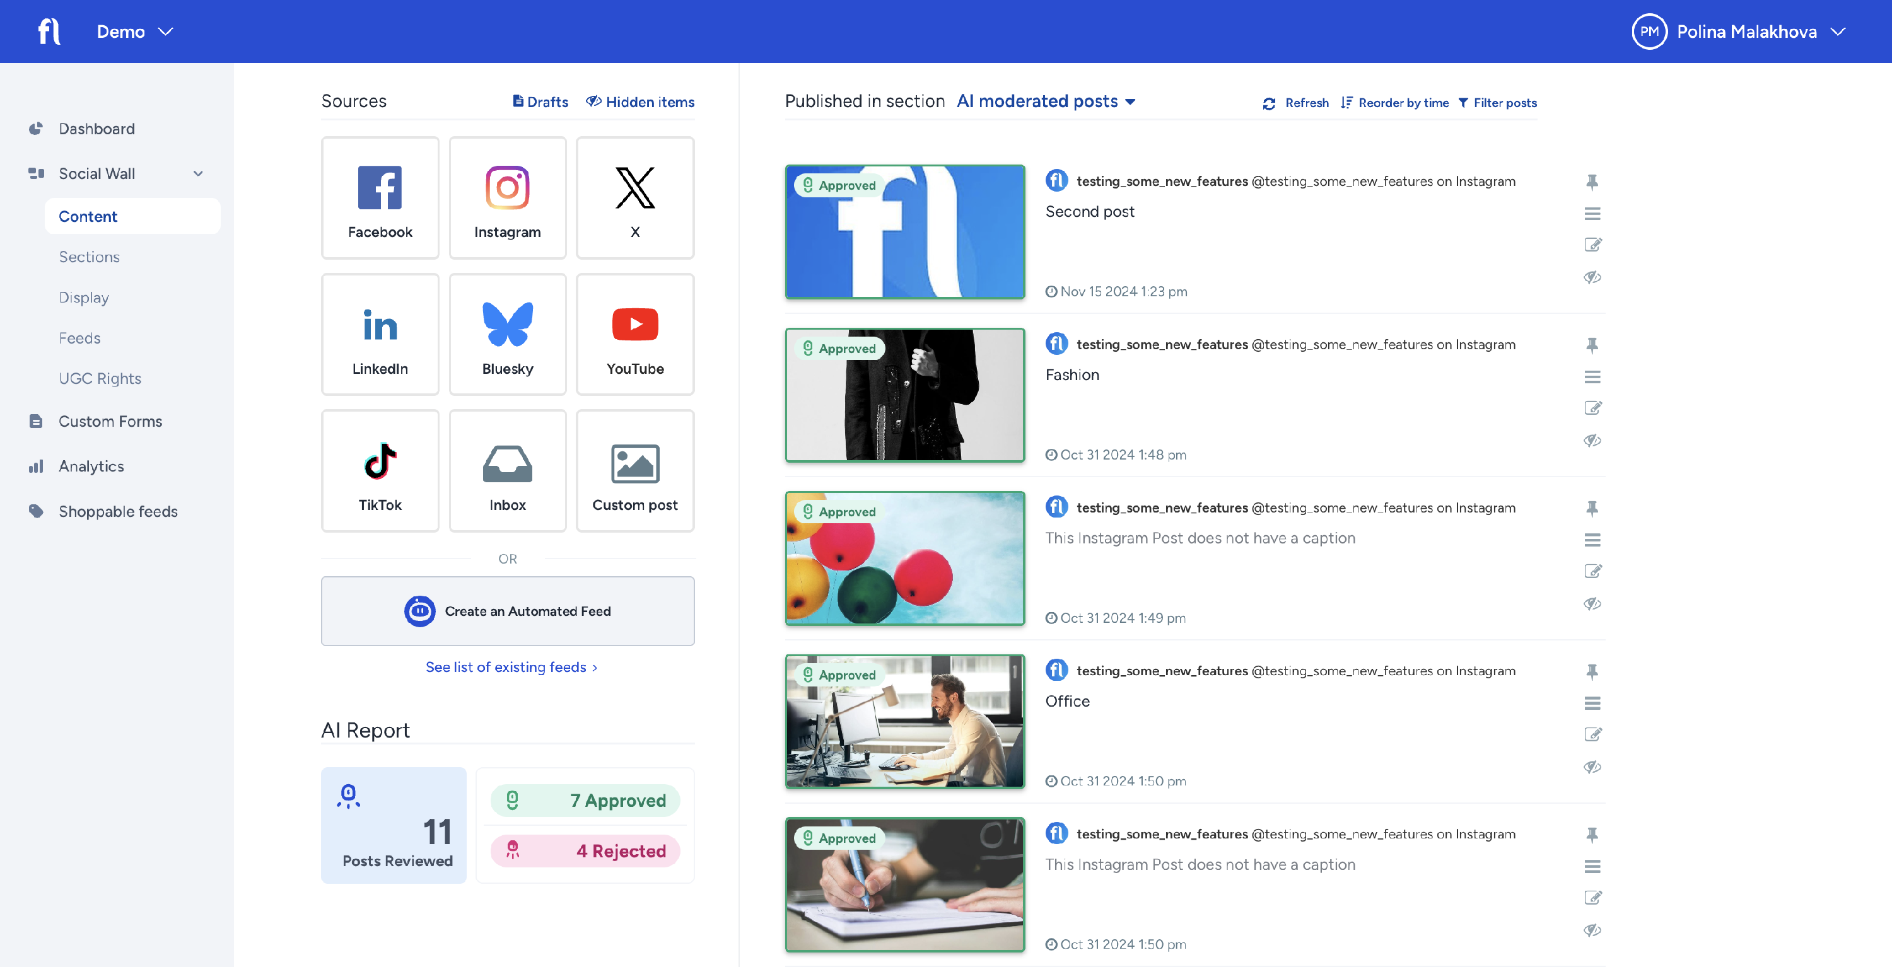1892x967 pixels.
Task: Click Create an Automated Feed button
Action: (508, 611)
